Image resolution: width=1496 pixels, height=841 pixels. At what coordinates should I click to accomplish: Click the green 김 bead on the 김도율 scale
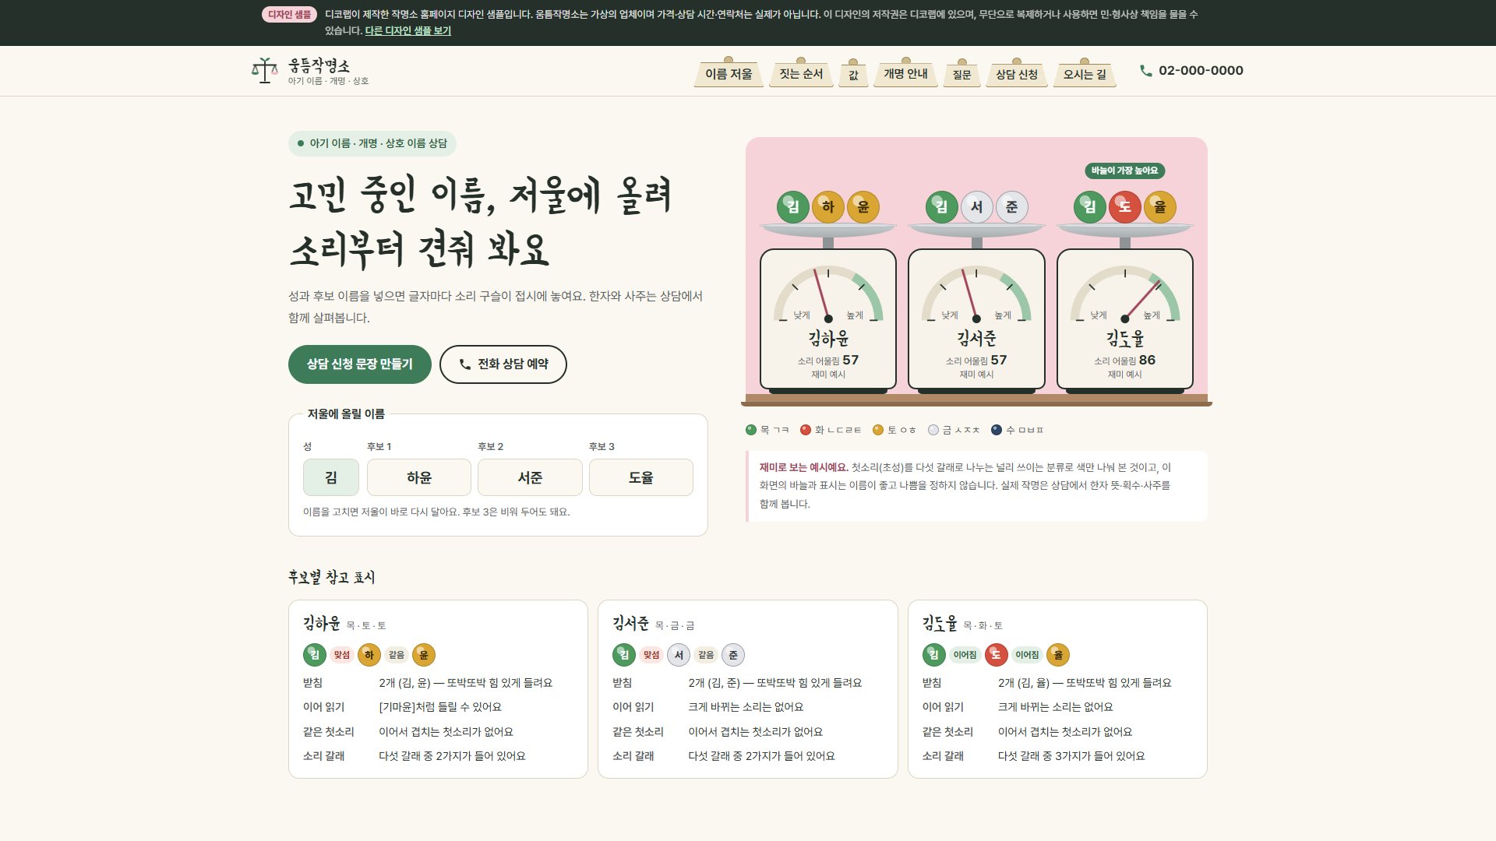click(1089, 207)
